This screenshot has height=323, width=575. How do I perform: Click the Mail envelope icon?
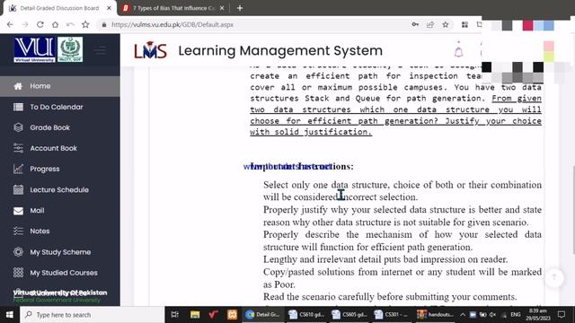[x=18, y=211]
